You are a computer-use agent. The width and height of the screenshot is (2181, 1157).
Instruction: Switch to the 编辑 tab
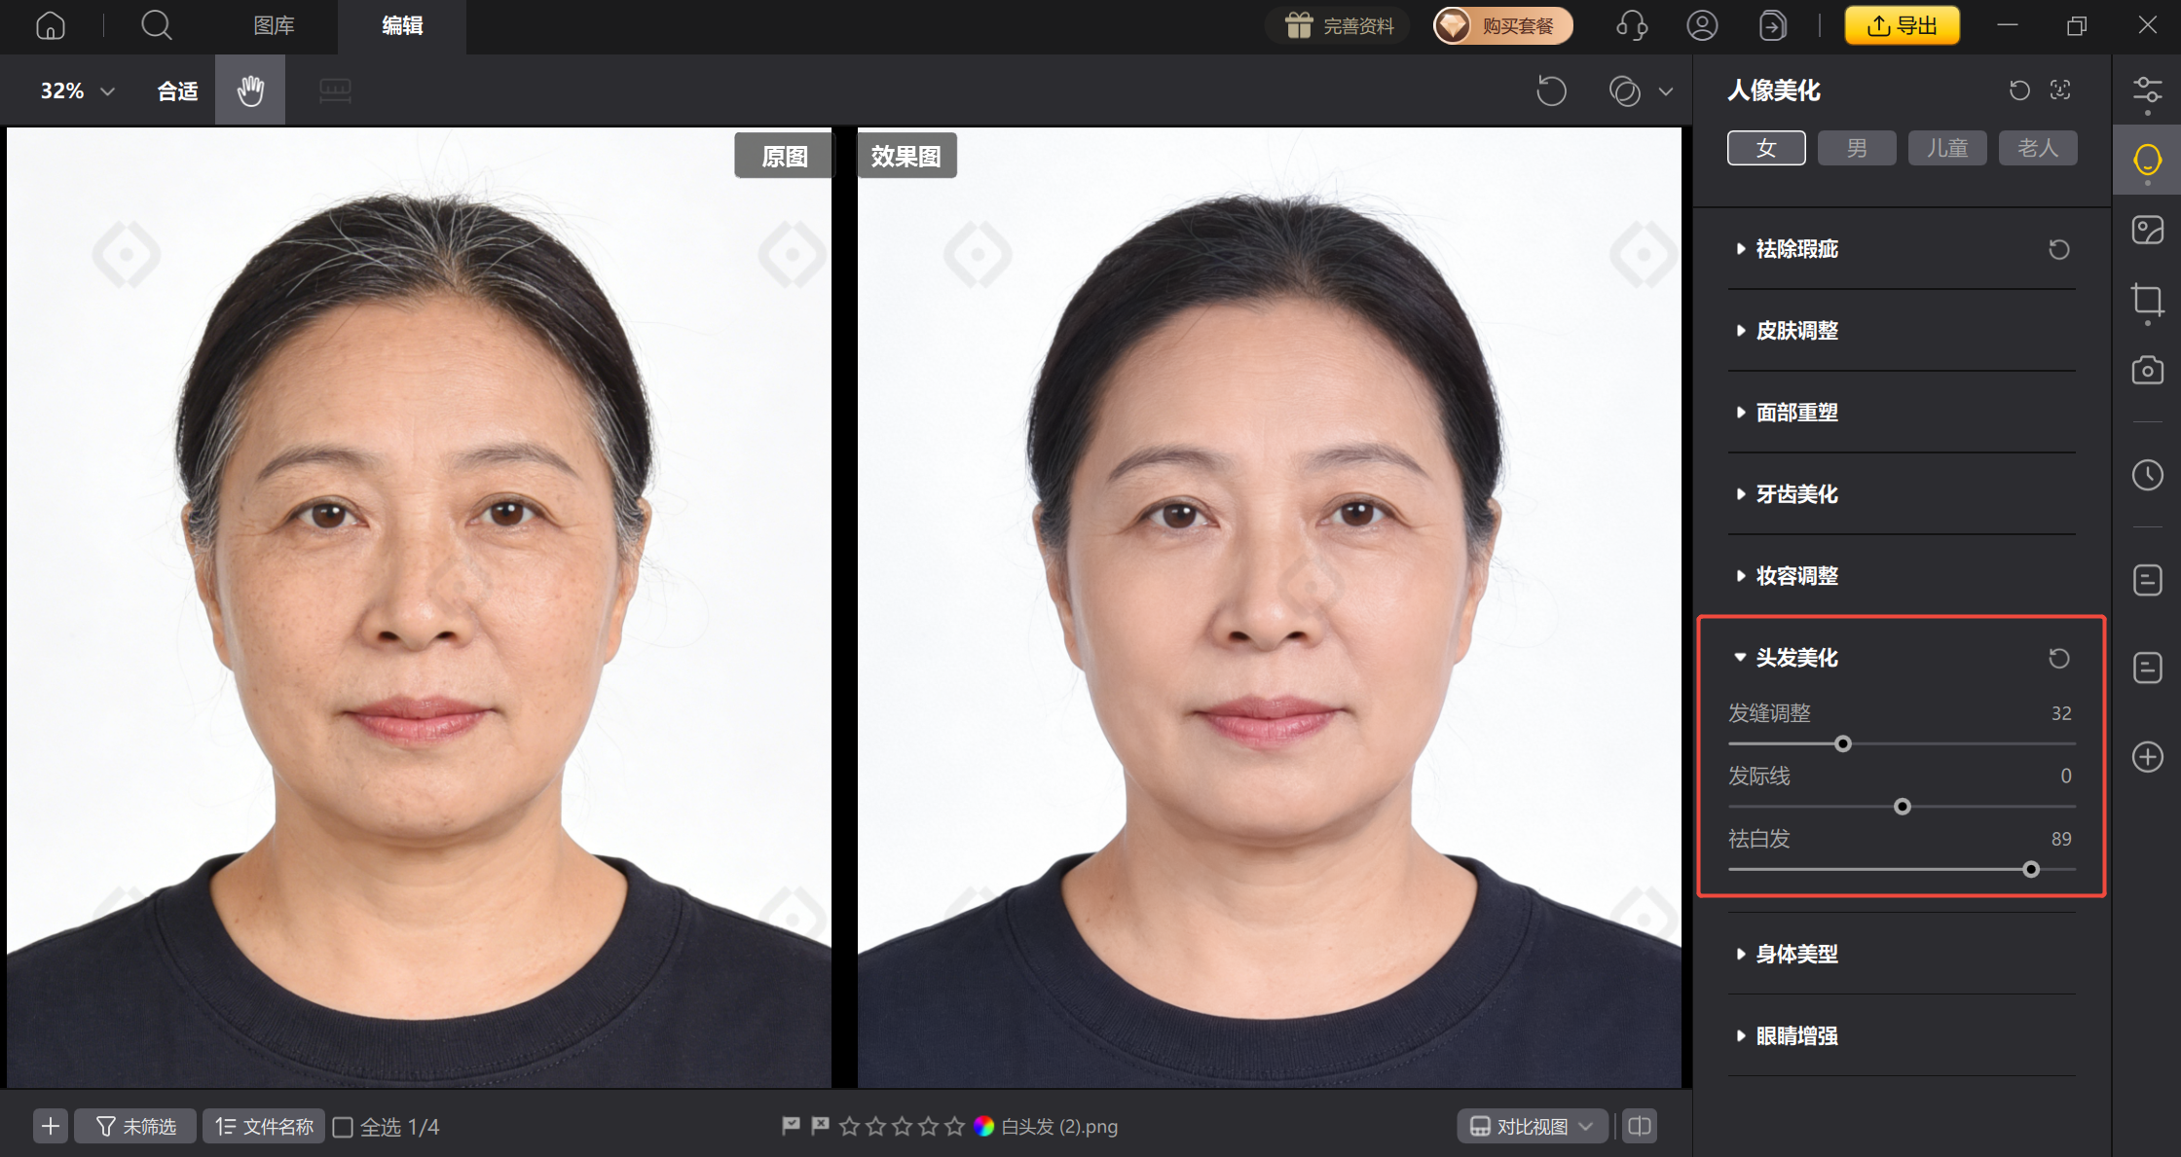(401, 25)
